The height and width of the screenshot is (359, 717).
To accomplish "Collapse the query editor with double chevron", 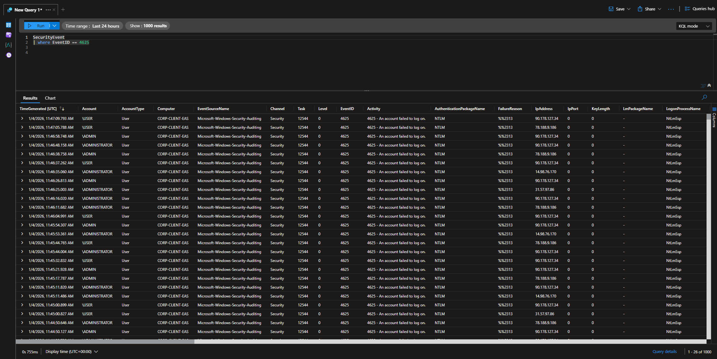I will tap(709, 85).
